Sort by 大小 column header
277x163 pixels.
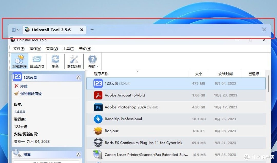[199, 74]
